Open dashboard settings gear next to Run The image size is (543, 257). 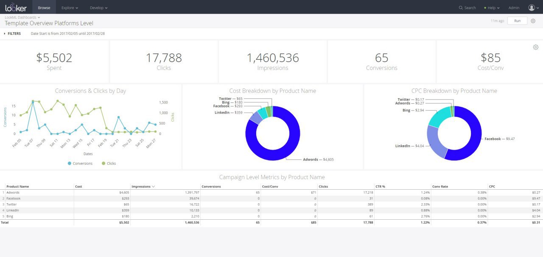(533, 21)
